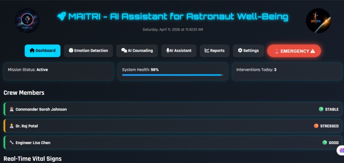Click the GOOD status text
This screenshot has height=163, width=344.
tap(334, 143)
